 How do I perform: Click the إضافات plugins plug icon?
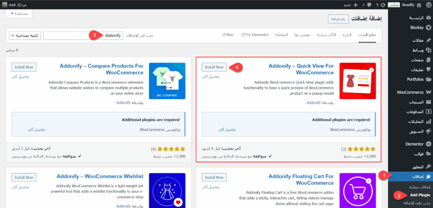428,176
